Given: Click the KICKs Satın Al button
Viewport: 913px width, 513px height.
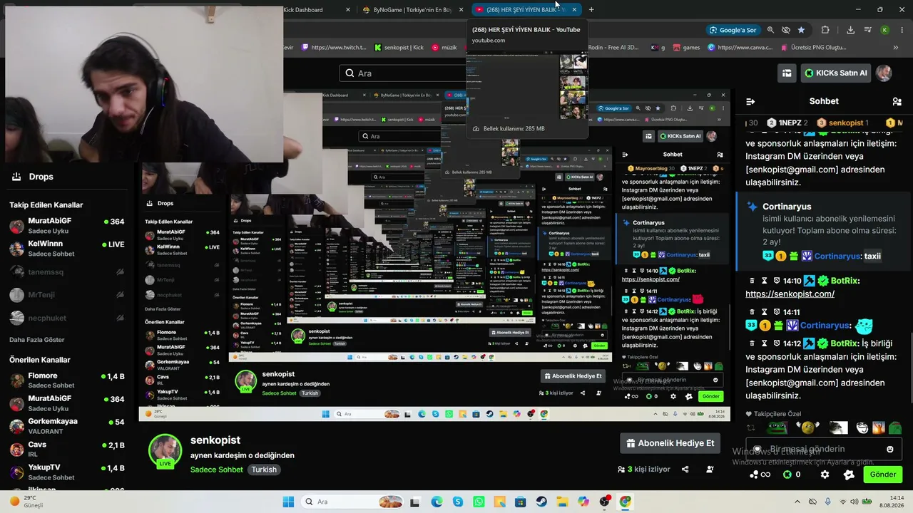Looking at the screenshot, I should (835, 73).
